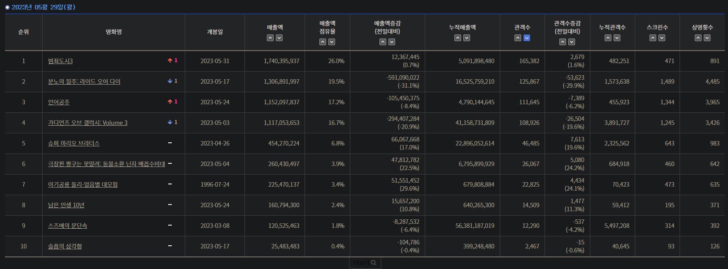Open movie link 남은 인생 10년

pyautogui.click(x=66, y=205)
